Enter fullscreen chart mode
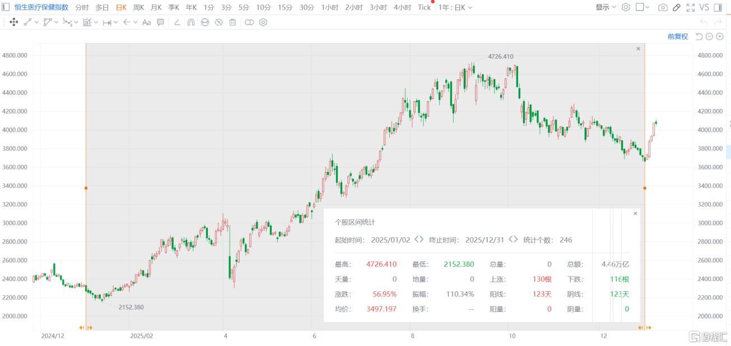Viewport: 731px width, 346px height. [690, 7]
